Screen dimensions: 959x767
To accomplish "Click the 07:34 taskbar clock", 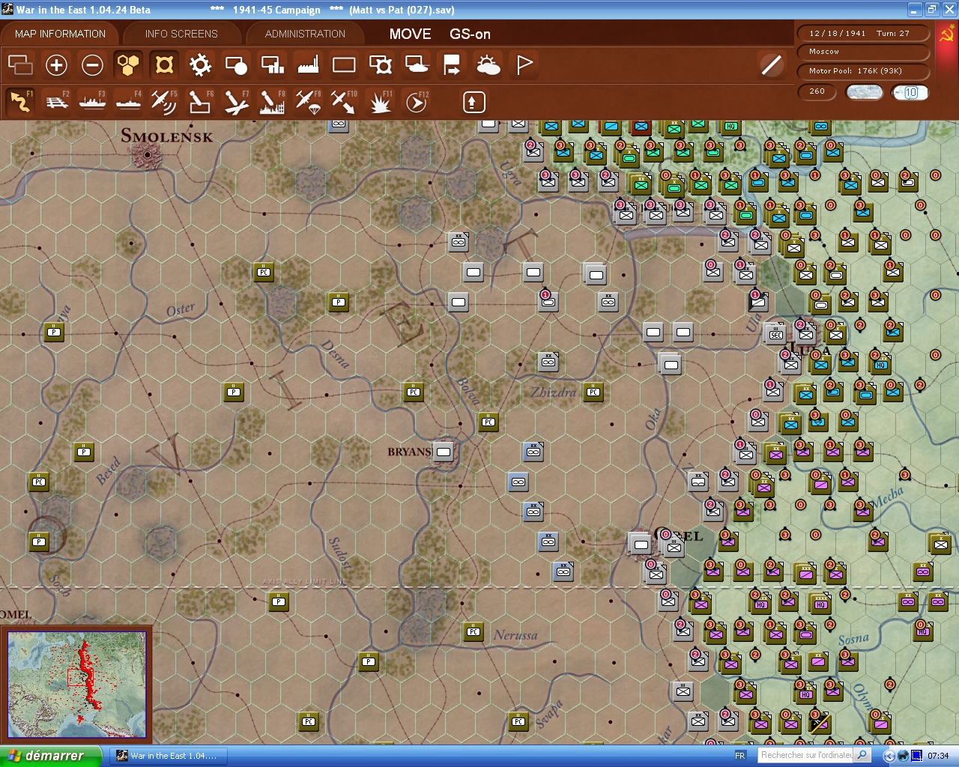I will click(938, 756).
